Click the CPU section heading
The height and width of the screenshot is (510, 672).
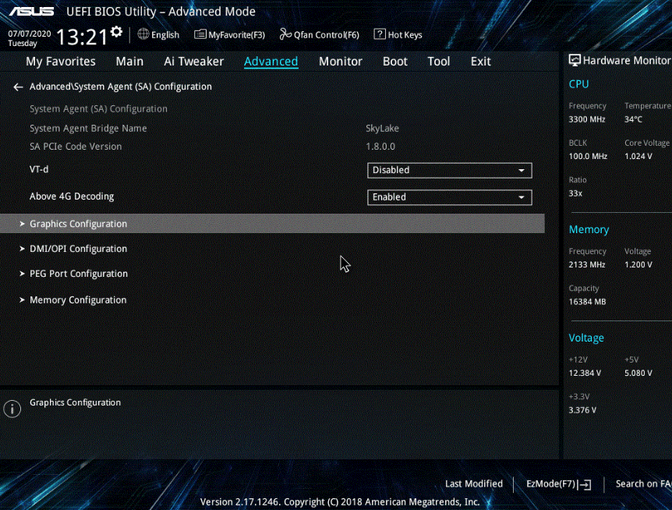point(578,84)
